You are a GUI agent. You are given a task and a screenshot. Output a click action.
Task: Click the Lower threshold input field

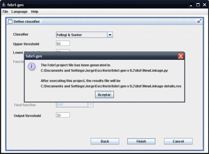[63, 51]
